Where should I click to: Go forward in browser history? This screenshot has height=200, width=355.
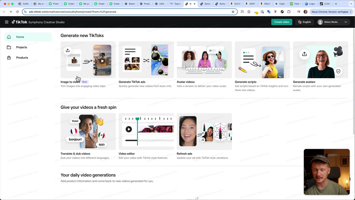(11, 12)
